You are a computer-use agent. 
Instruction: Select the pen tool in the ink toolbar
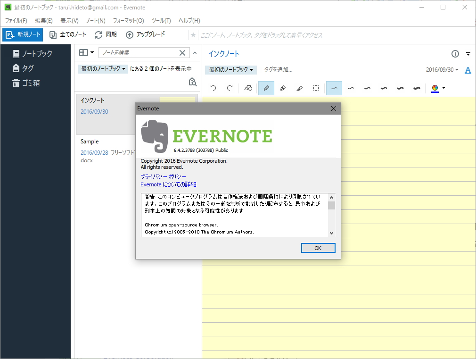(266, 88)
